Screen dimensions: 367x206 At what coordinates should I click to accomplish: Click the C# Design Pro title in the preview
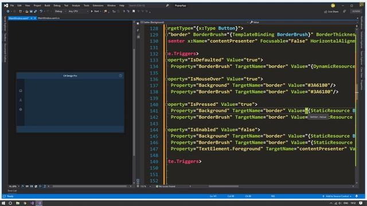point(70,76)
